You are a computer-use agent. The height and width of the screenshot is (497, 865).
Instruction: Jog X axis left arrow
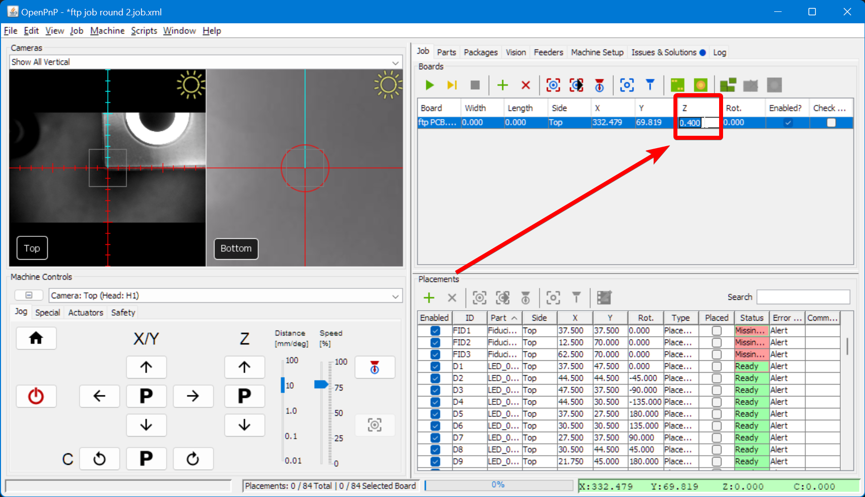(x=99, y=396)
